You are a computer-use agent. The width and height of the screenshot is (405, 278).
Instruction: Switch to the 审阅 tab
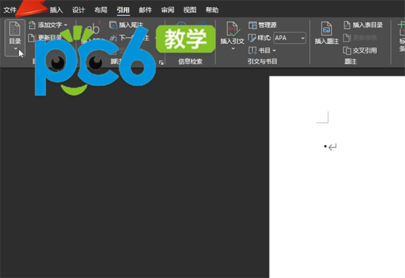[167, 10]
